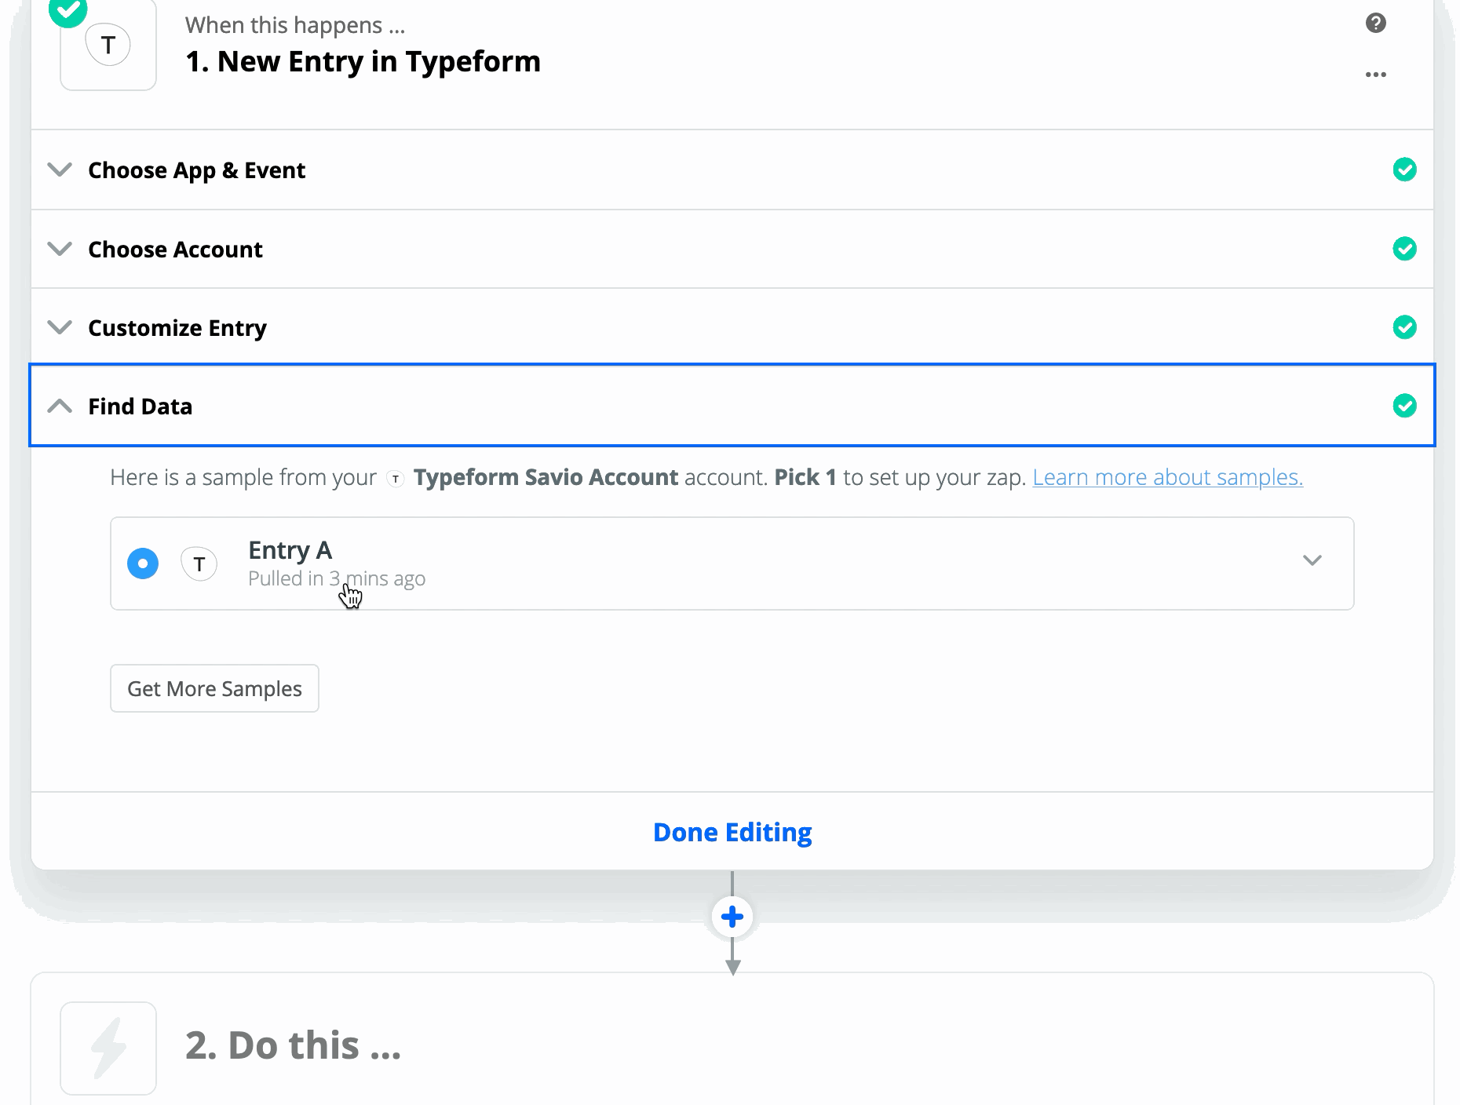Open Learn more about samples link

[1167, 477]
